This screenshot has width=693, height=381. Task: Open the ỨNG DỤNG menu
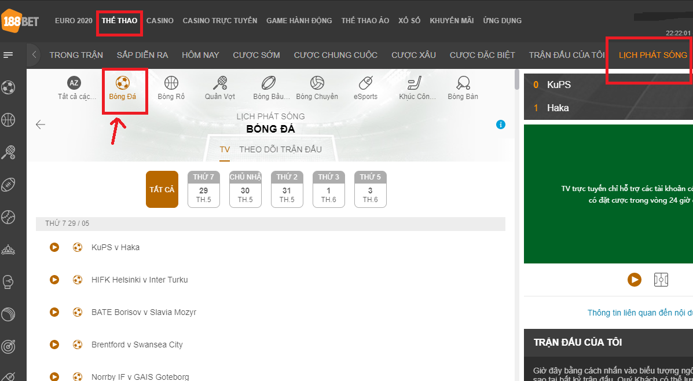click(502, 20)
